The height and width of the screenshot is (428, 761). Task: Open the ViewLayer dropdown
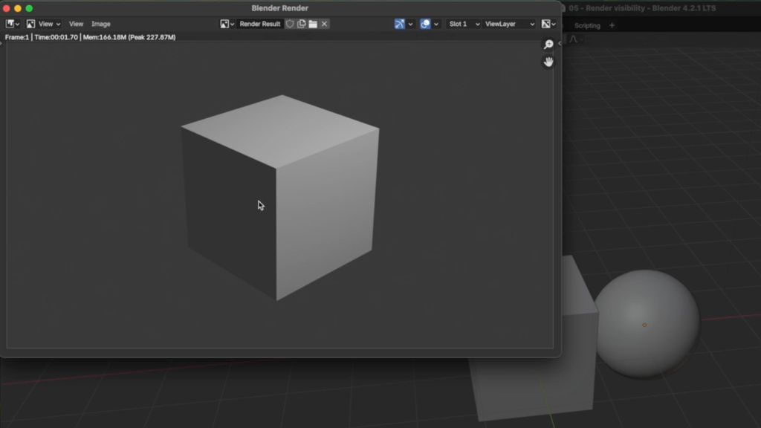511,23
